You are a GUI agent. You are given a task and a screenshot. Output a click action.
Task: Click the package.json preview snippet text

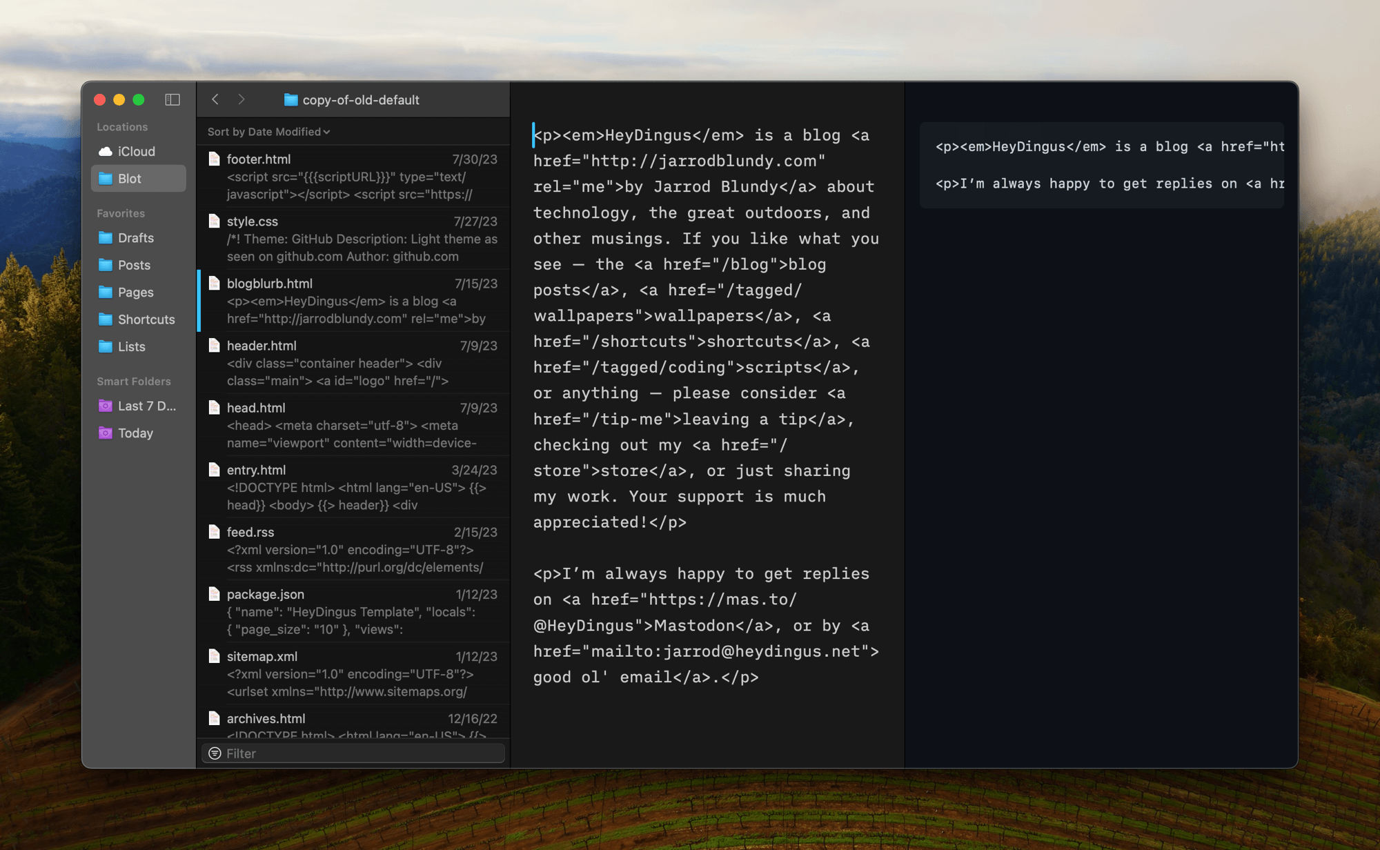tap(351, 620)
